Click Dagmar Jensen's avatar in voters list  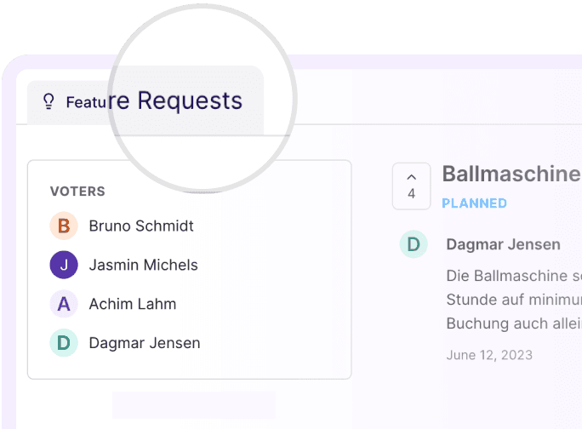point(64,343)
